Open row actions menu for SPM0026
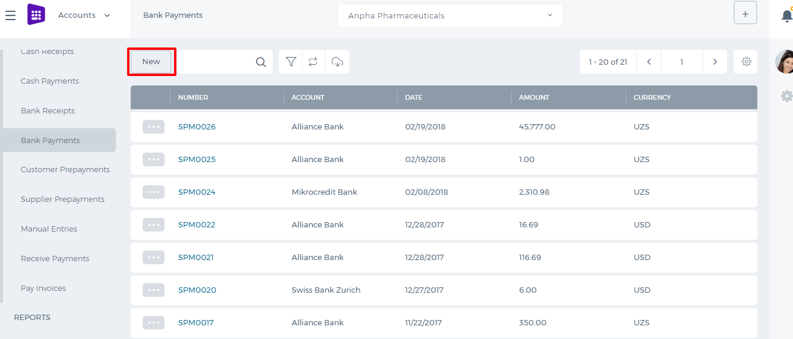Image resolution: width=793 pixels, height=339 pixels. coord(153,126)
